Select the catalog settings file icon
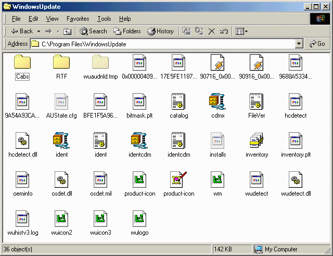The image size is (333, 256). (178, 101)
